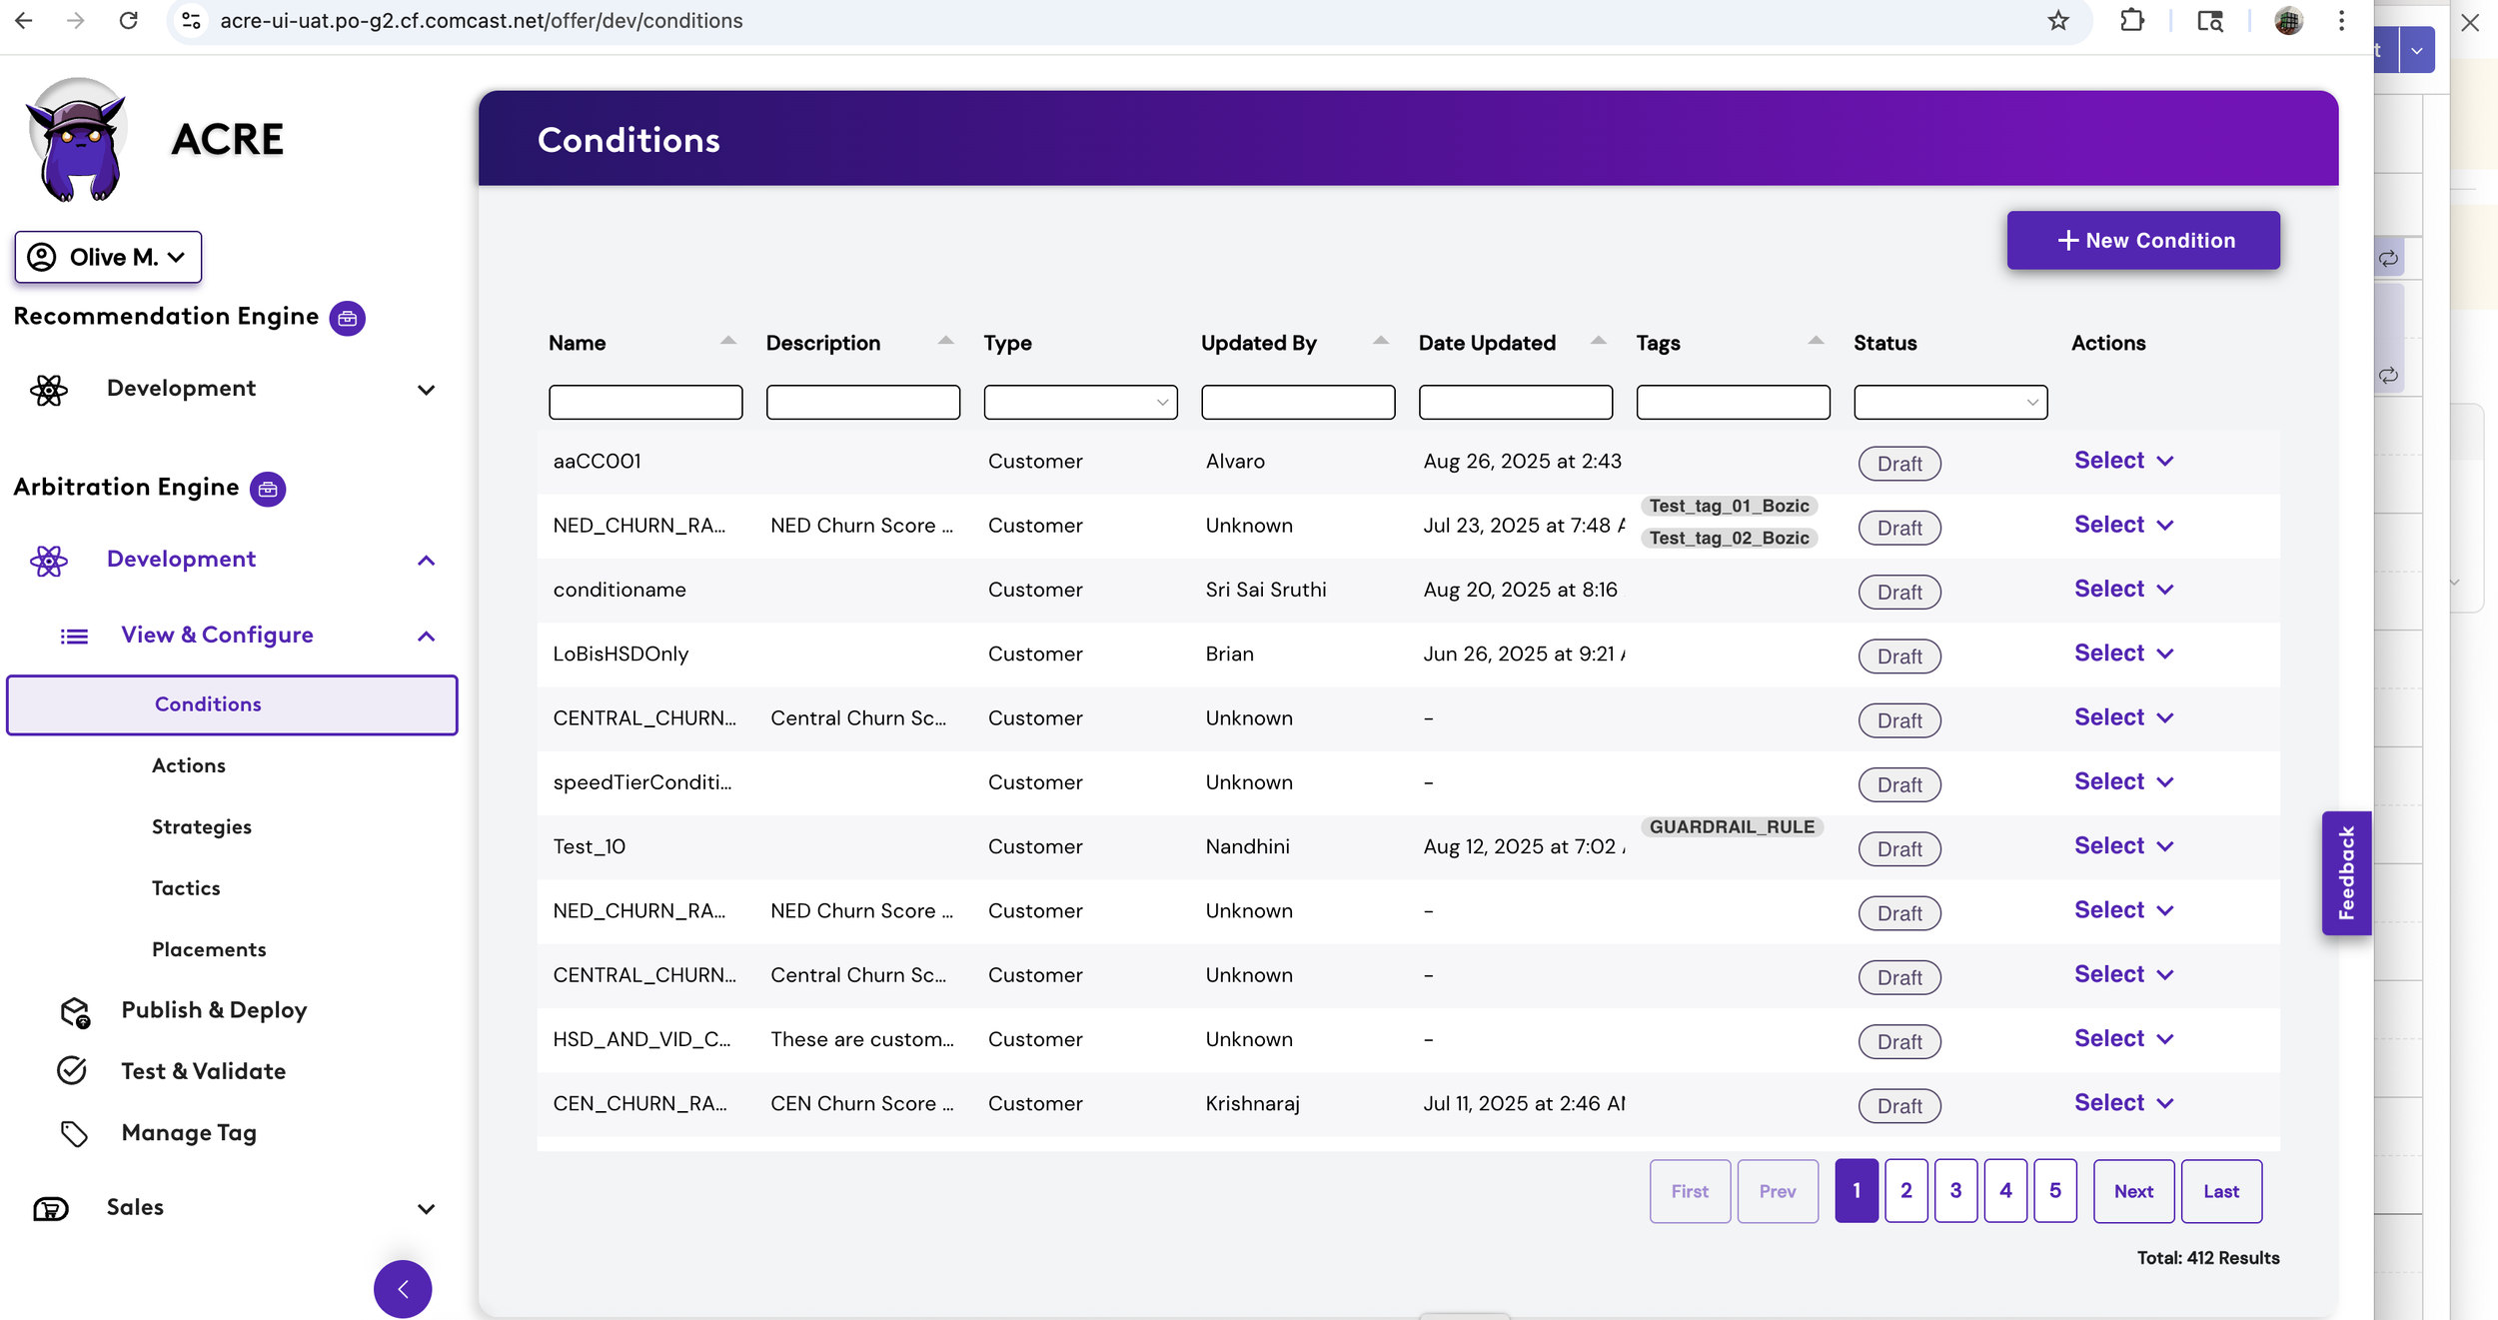Open the vertical Feedback tab
This screenshot has width=2498, height=1320.
2345,872
